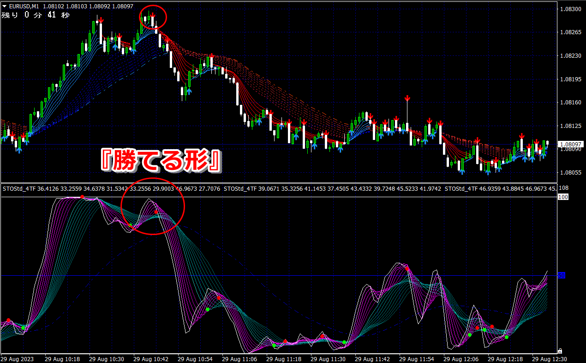Select the red sell arrow at the first price peak

(x=101, y=20)
